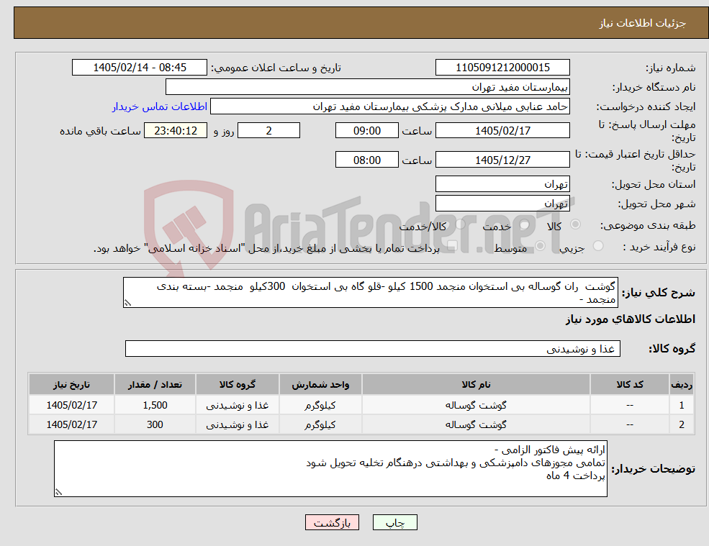The image size is (709, 546).
Task: Click resize handle of buyer notes box
Action: pos(58,492)
